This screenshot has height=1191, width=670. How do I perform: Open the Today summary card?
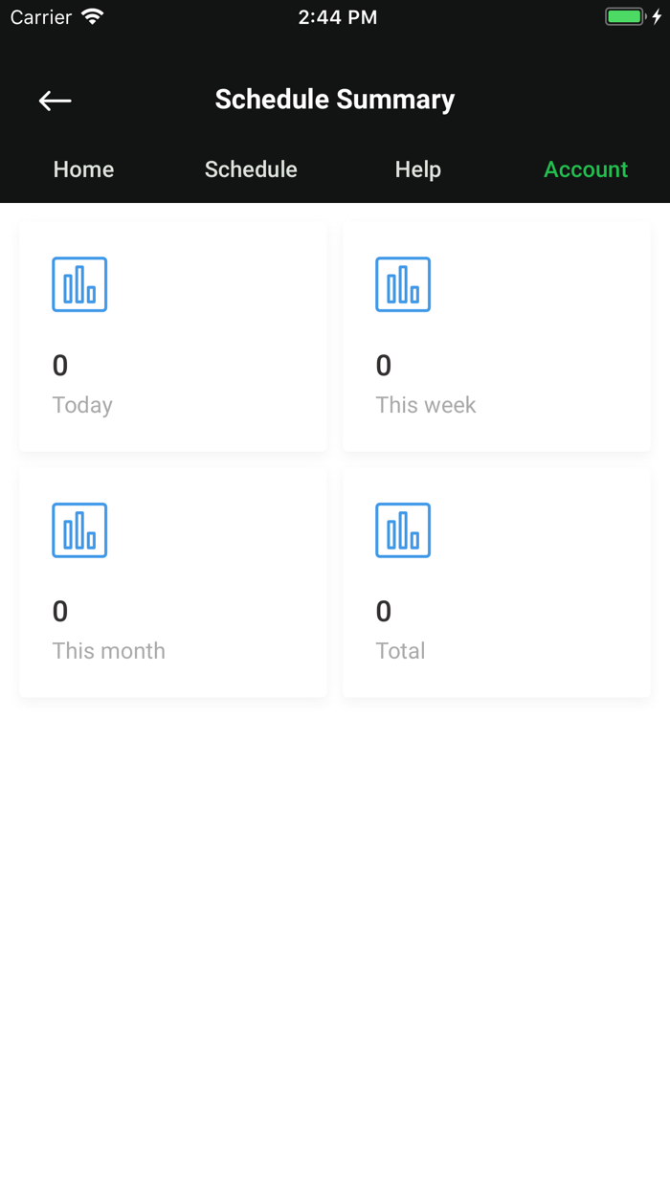[173, 337]
